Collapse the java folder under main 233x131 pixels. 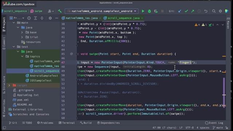18,28
